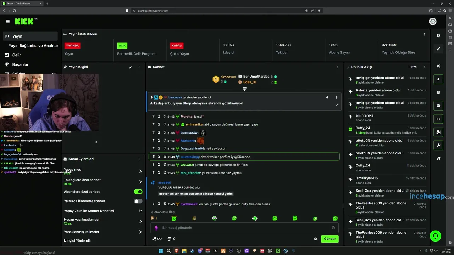Open the hamburger menu beside Kick logo
The height and width of the screenshot is (255, 454).
pyautogui.click(x=7, y=22)
